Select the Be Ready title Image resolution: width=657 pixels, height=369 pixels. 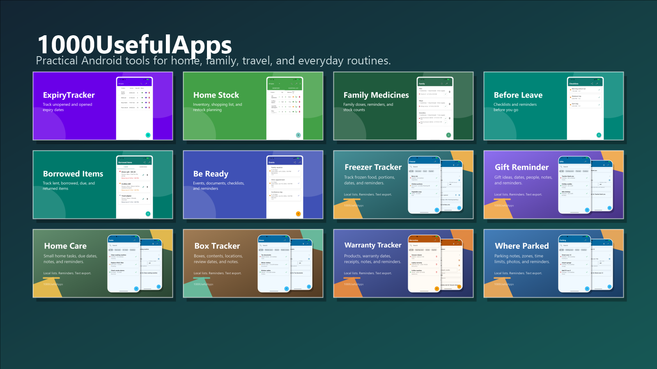pyautogui.click(x=211, y=174)
